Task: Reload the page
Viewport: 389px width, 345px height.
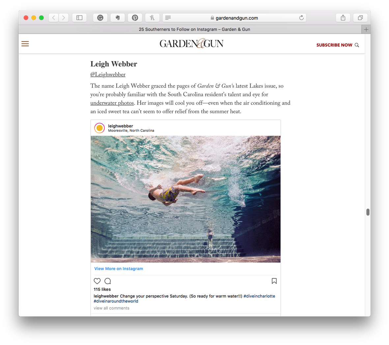Action: tap(301, 18)
